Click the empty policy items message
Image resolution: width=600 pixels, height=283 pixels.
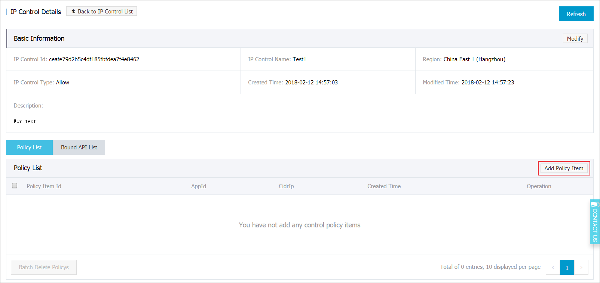point(300,225)
